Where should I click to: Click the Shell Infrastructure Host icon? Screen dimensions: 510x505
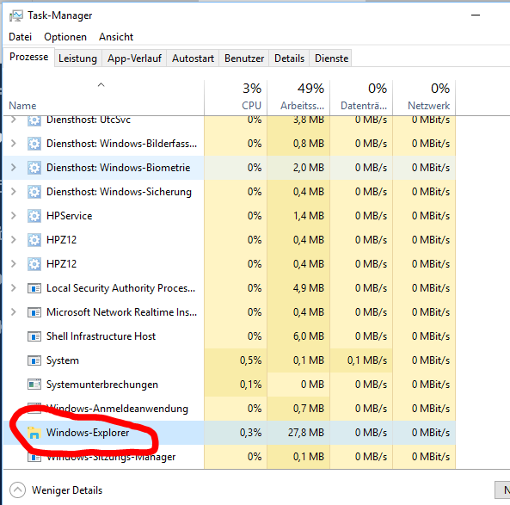[x=34, y=336]
